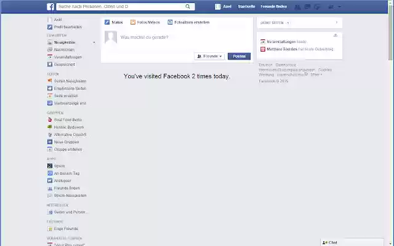Viewport: 394px width, 246px height.
Task: Open the Werbung footer link
Action: click(267, 74)
